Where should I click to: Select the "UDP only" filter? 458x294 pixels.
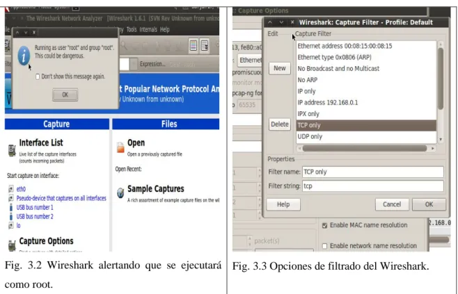point(366,137)
